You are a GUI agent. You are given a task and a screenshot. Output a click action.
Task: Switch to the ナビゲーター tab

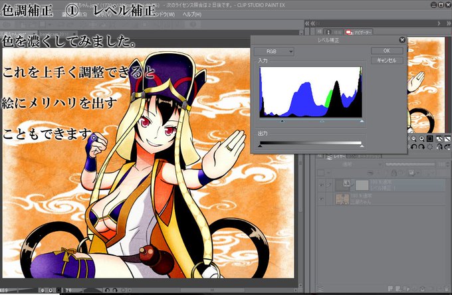pos(359,33)
